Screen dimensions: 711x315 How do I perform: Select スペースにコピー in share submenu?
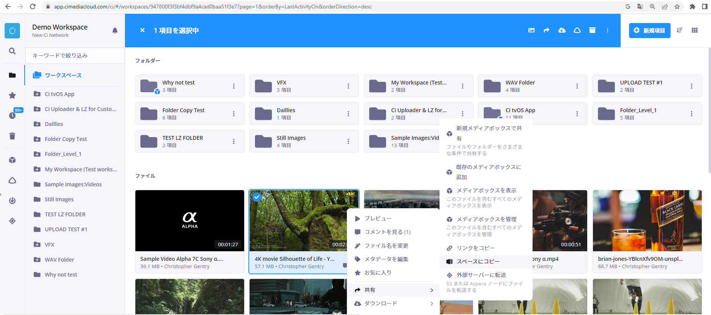point(486,262)
